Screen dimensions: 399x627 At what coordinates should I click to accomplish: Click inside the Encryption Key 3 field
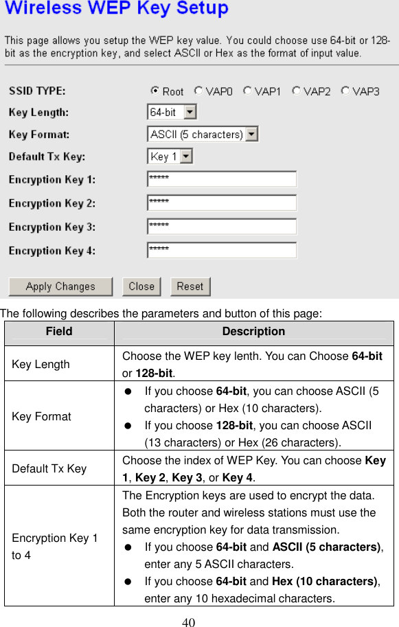click(x=220, y=226)
